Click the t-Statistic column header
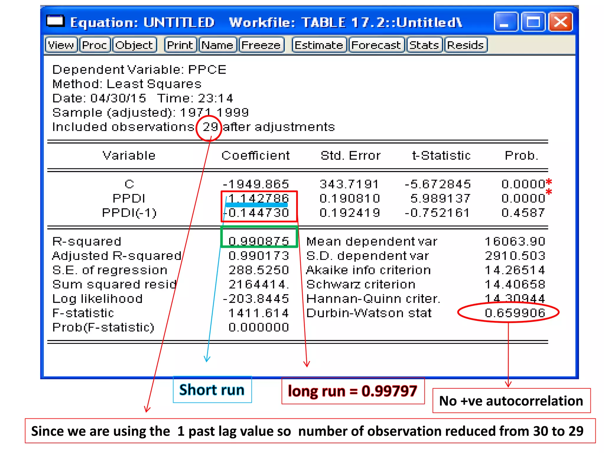604x453 pixels. click(x=441, y=155)
